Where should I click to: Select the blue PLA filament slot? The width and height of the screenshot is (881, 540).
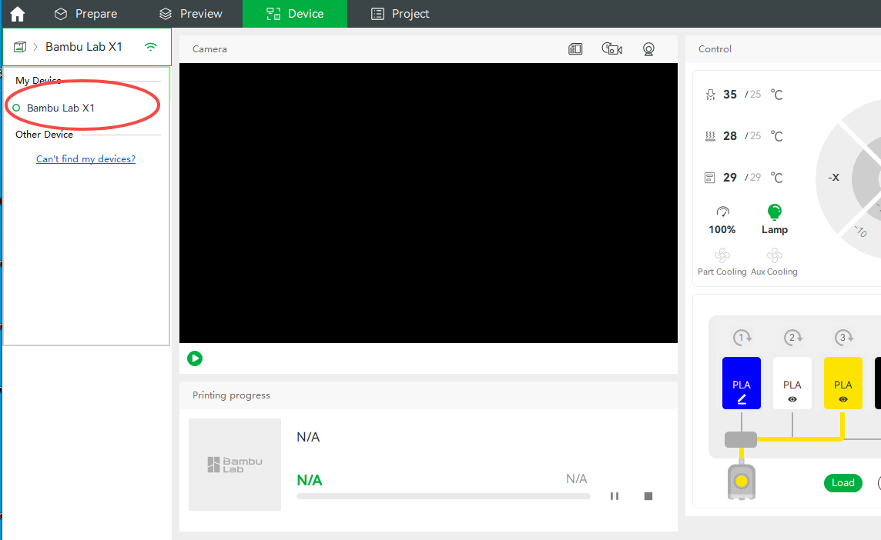coord(742,383)
